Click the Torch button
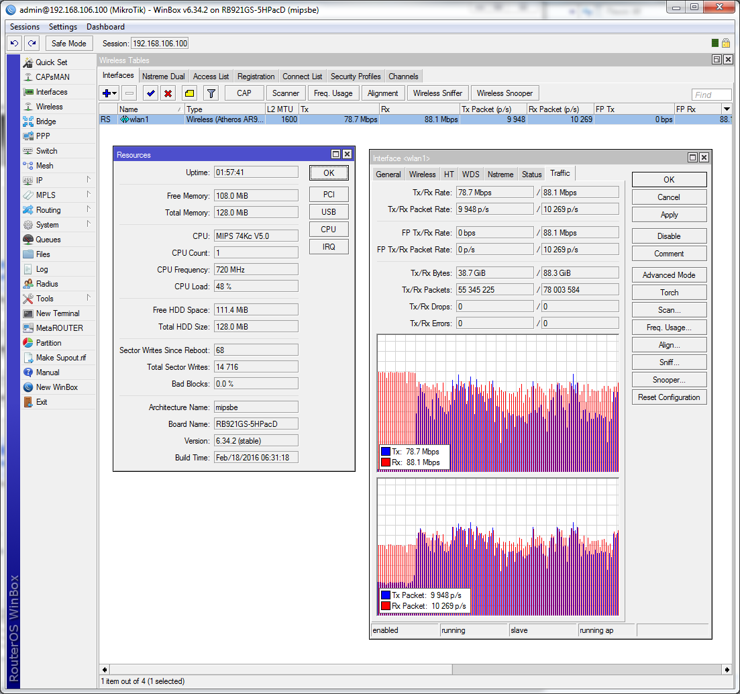This screenshot has width=740, height=694. coord(669,293)
